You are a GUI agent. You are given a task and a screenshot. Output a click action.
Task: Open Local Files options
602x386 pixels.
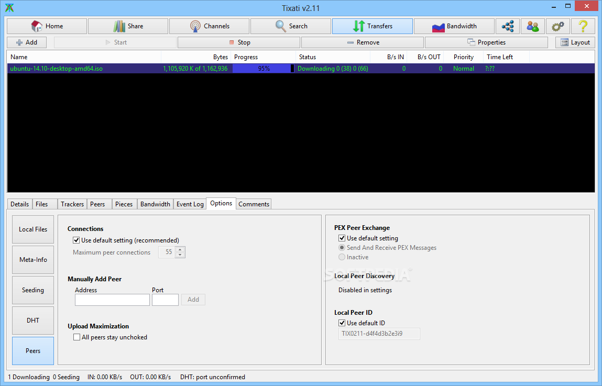33,229
